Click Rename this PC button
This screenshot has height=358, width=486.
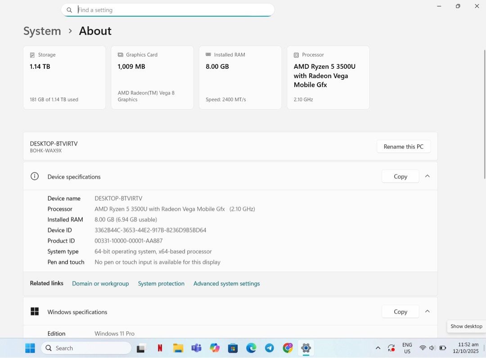pyautogui.click(x=403, y=147)
